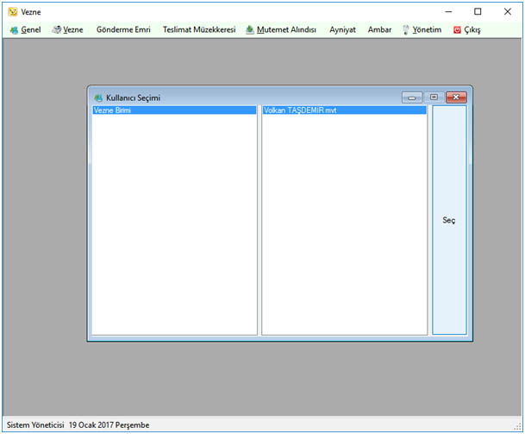Click the Genel menu icon
The height and width of the screenshot is (434, 525).
point(14,30)
